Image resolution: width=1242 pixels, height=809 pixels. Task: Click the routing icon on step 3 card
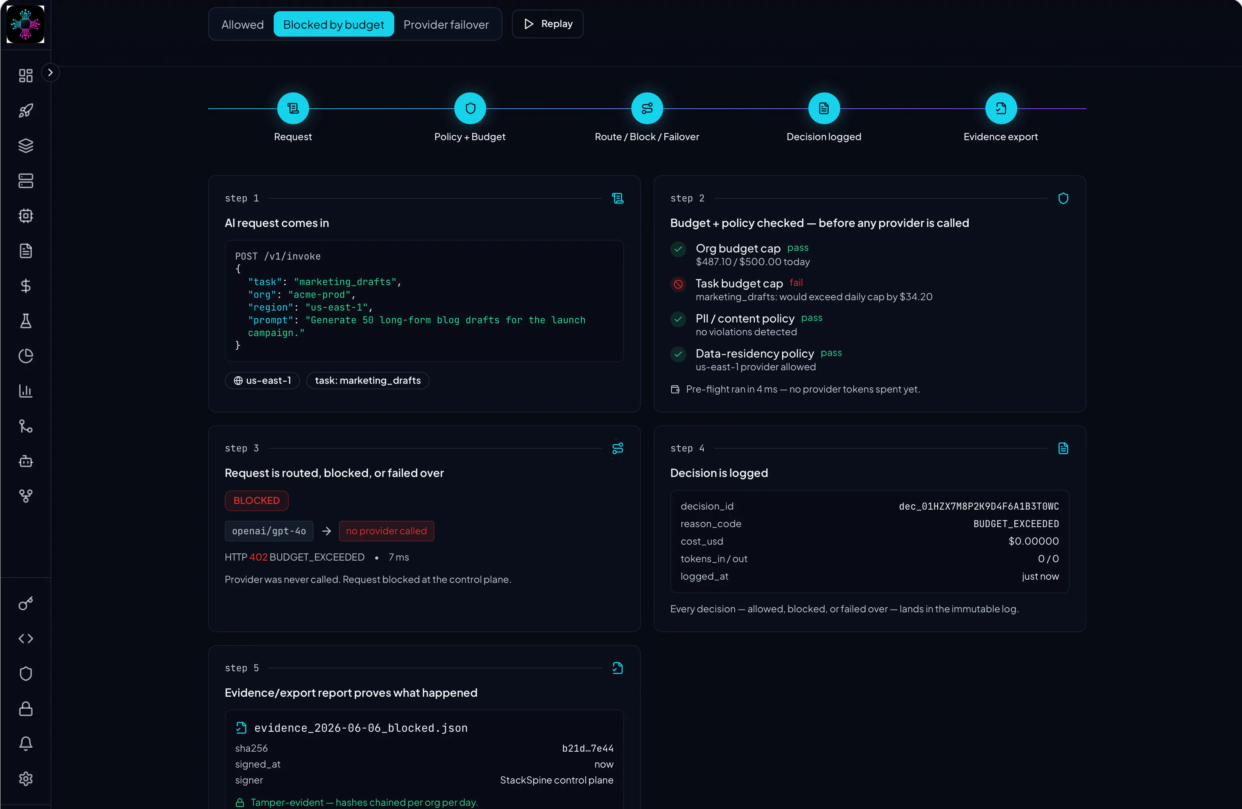tap(618, 449)
